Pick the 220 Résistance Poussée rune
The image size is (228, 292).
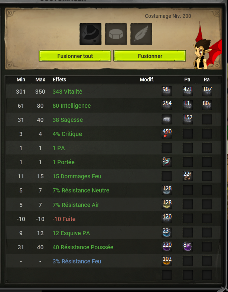pyautogui.click(x=167, y=247)
